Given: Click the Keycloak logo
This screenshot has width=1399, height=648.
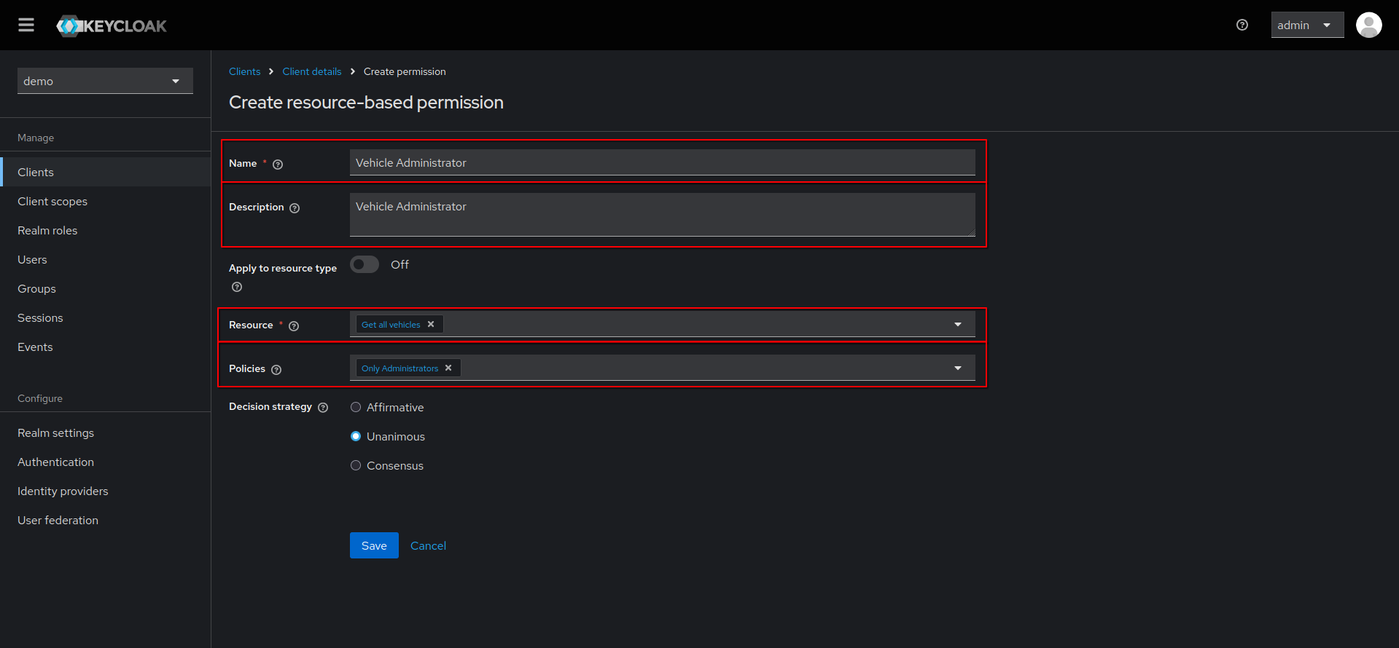Looking at the screenshot, I should tap(112, 26).
